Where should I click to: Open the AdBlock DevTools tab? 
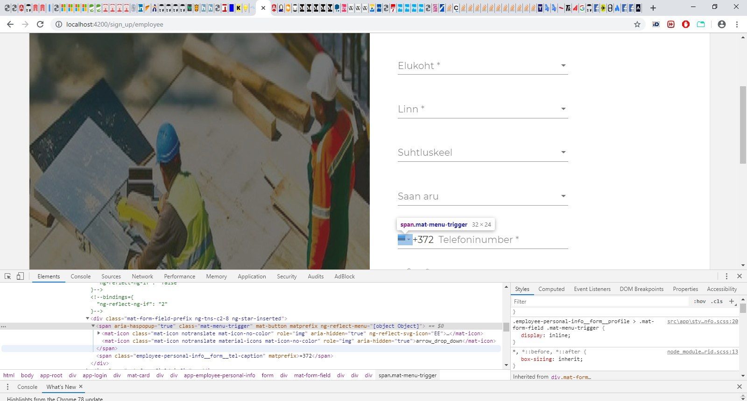click(x=345, y=277)
